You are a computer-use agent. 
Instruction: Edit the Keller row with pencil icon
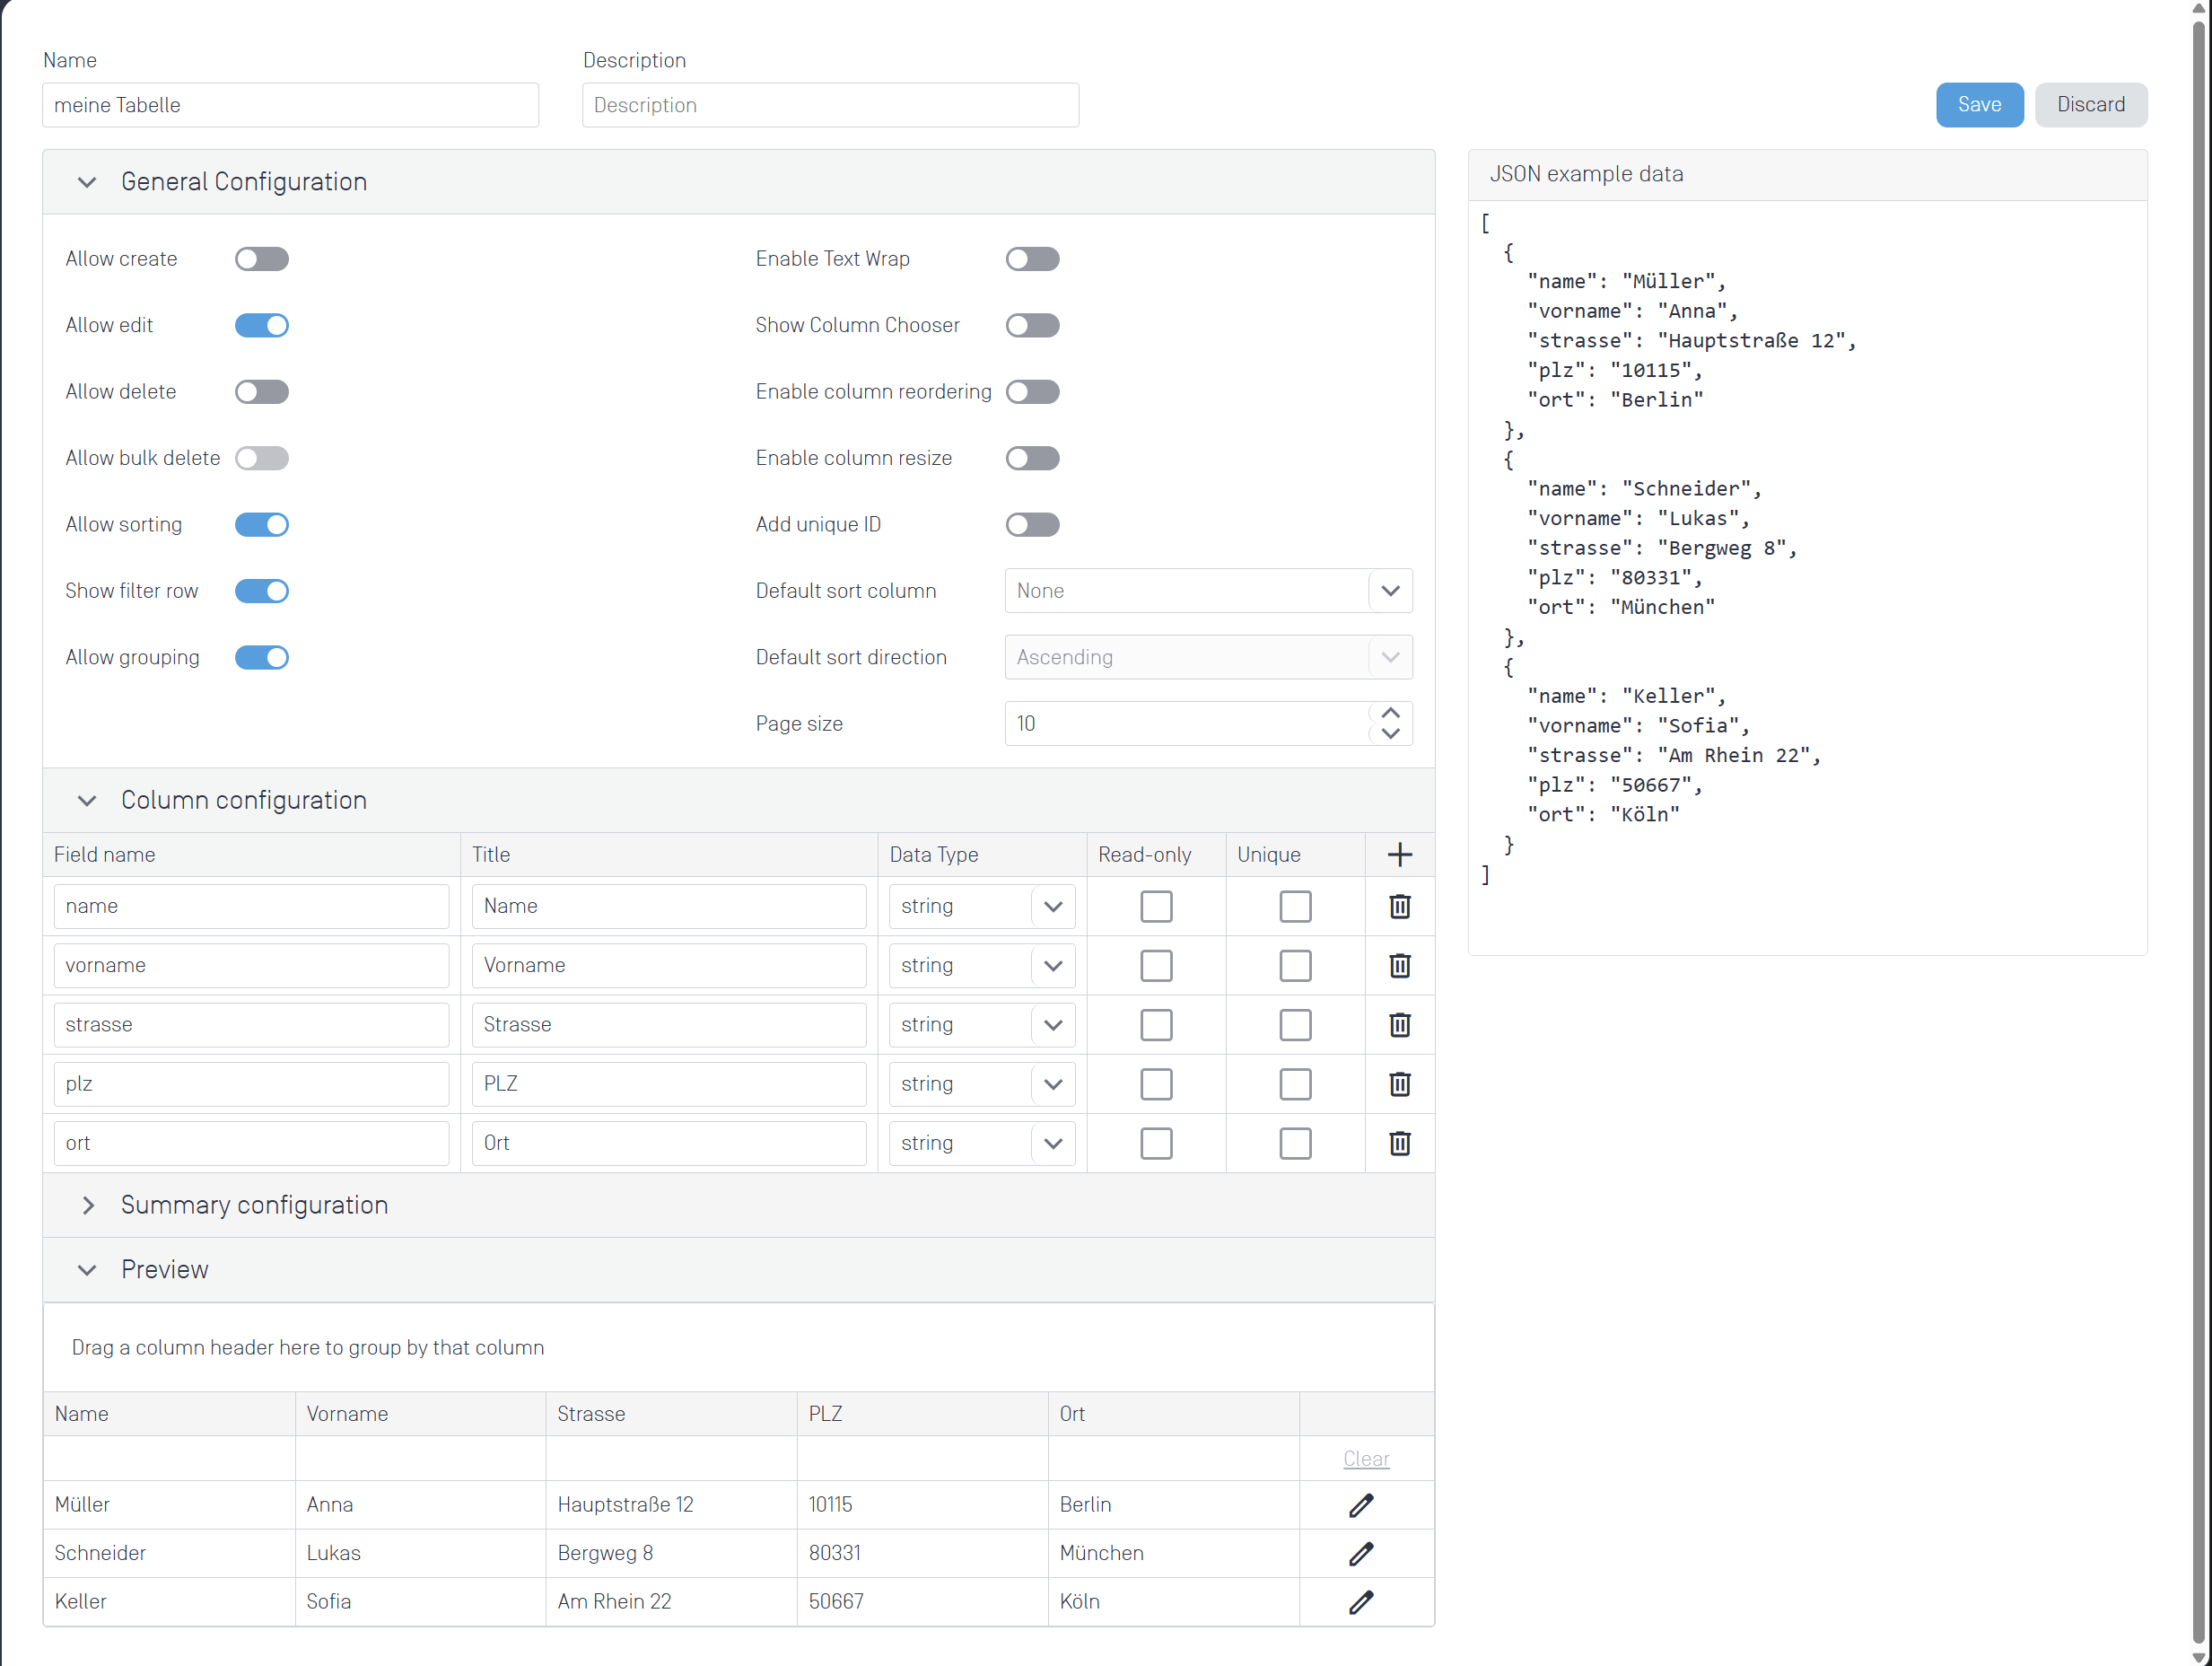[1361, 1601]
